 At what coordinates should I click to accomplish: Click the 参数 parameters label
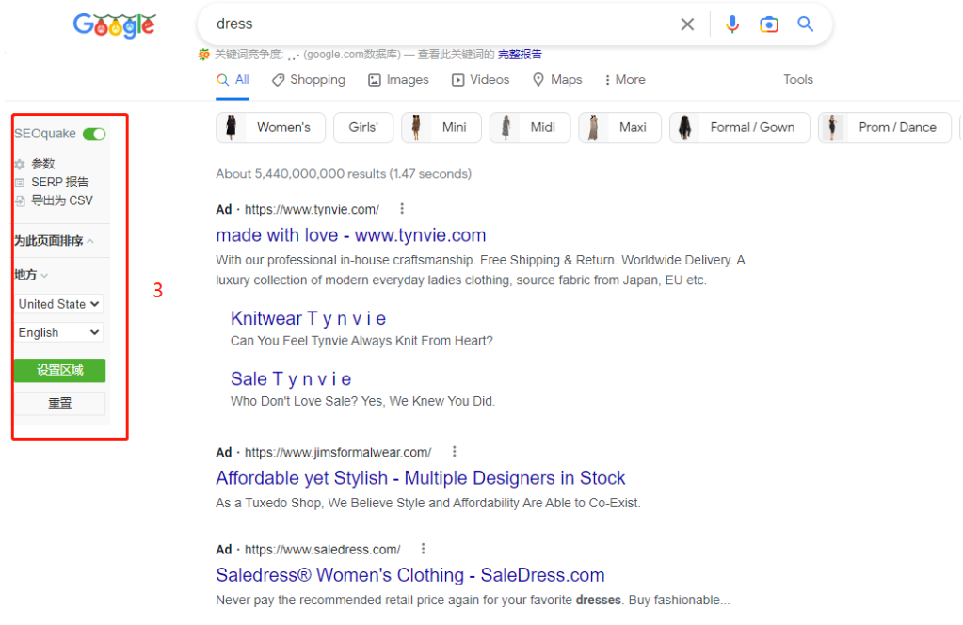(43, 164)
